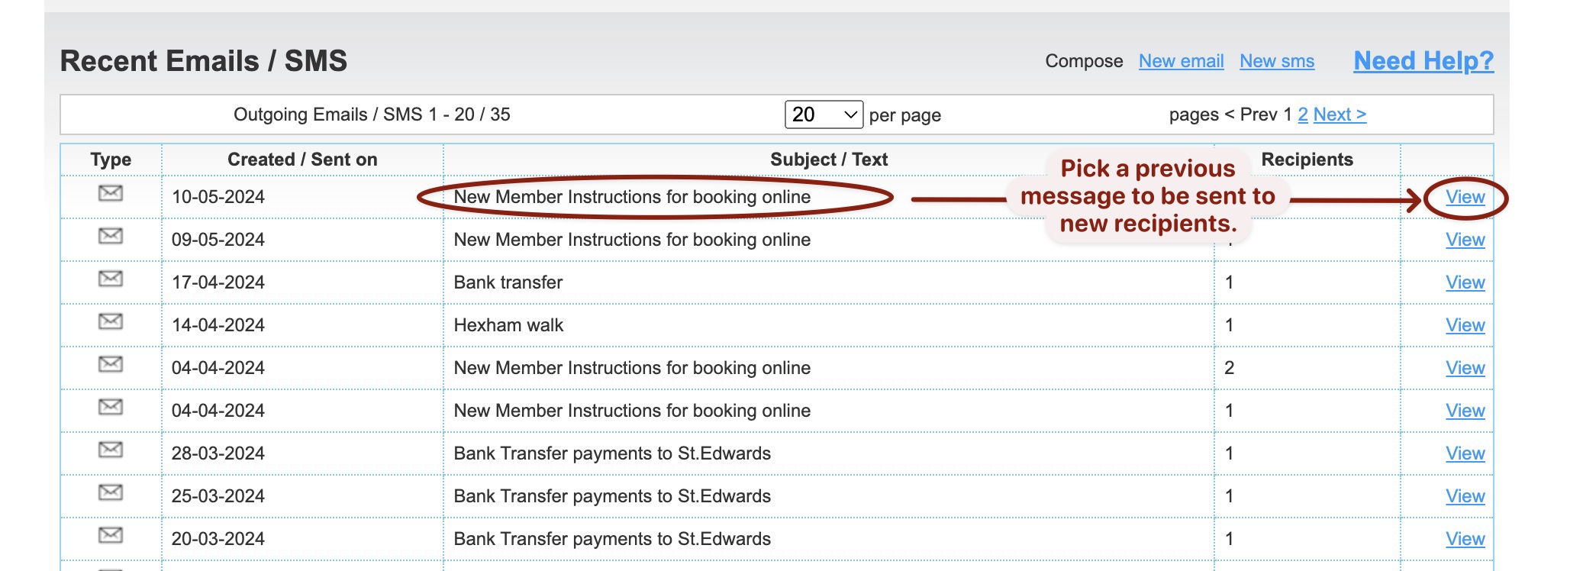Go to page 2 of outgoing emails
Viewport: 1583px width, 571px height.
tap(1303, 115)
